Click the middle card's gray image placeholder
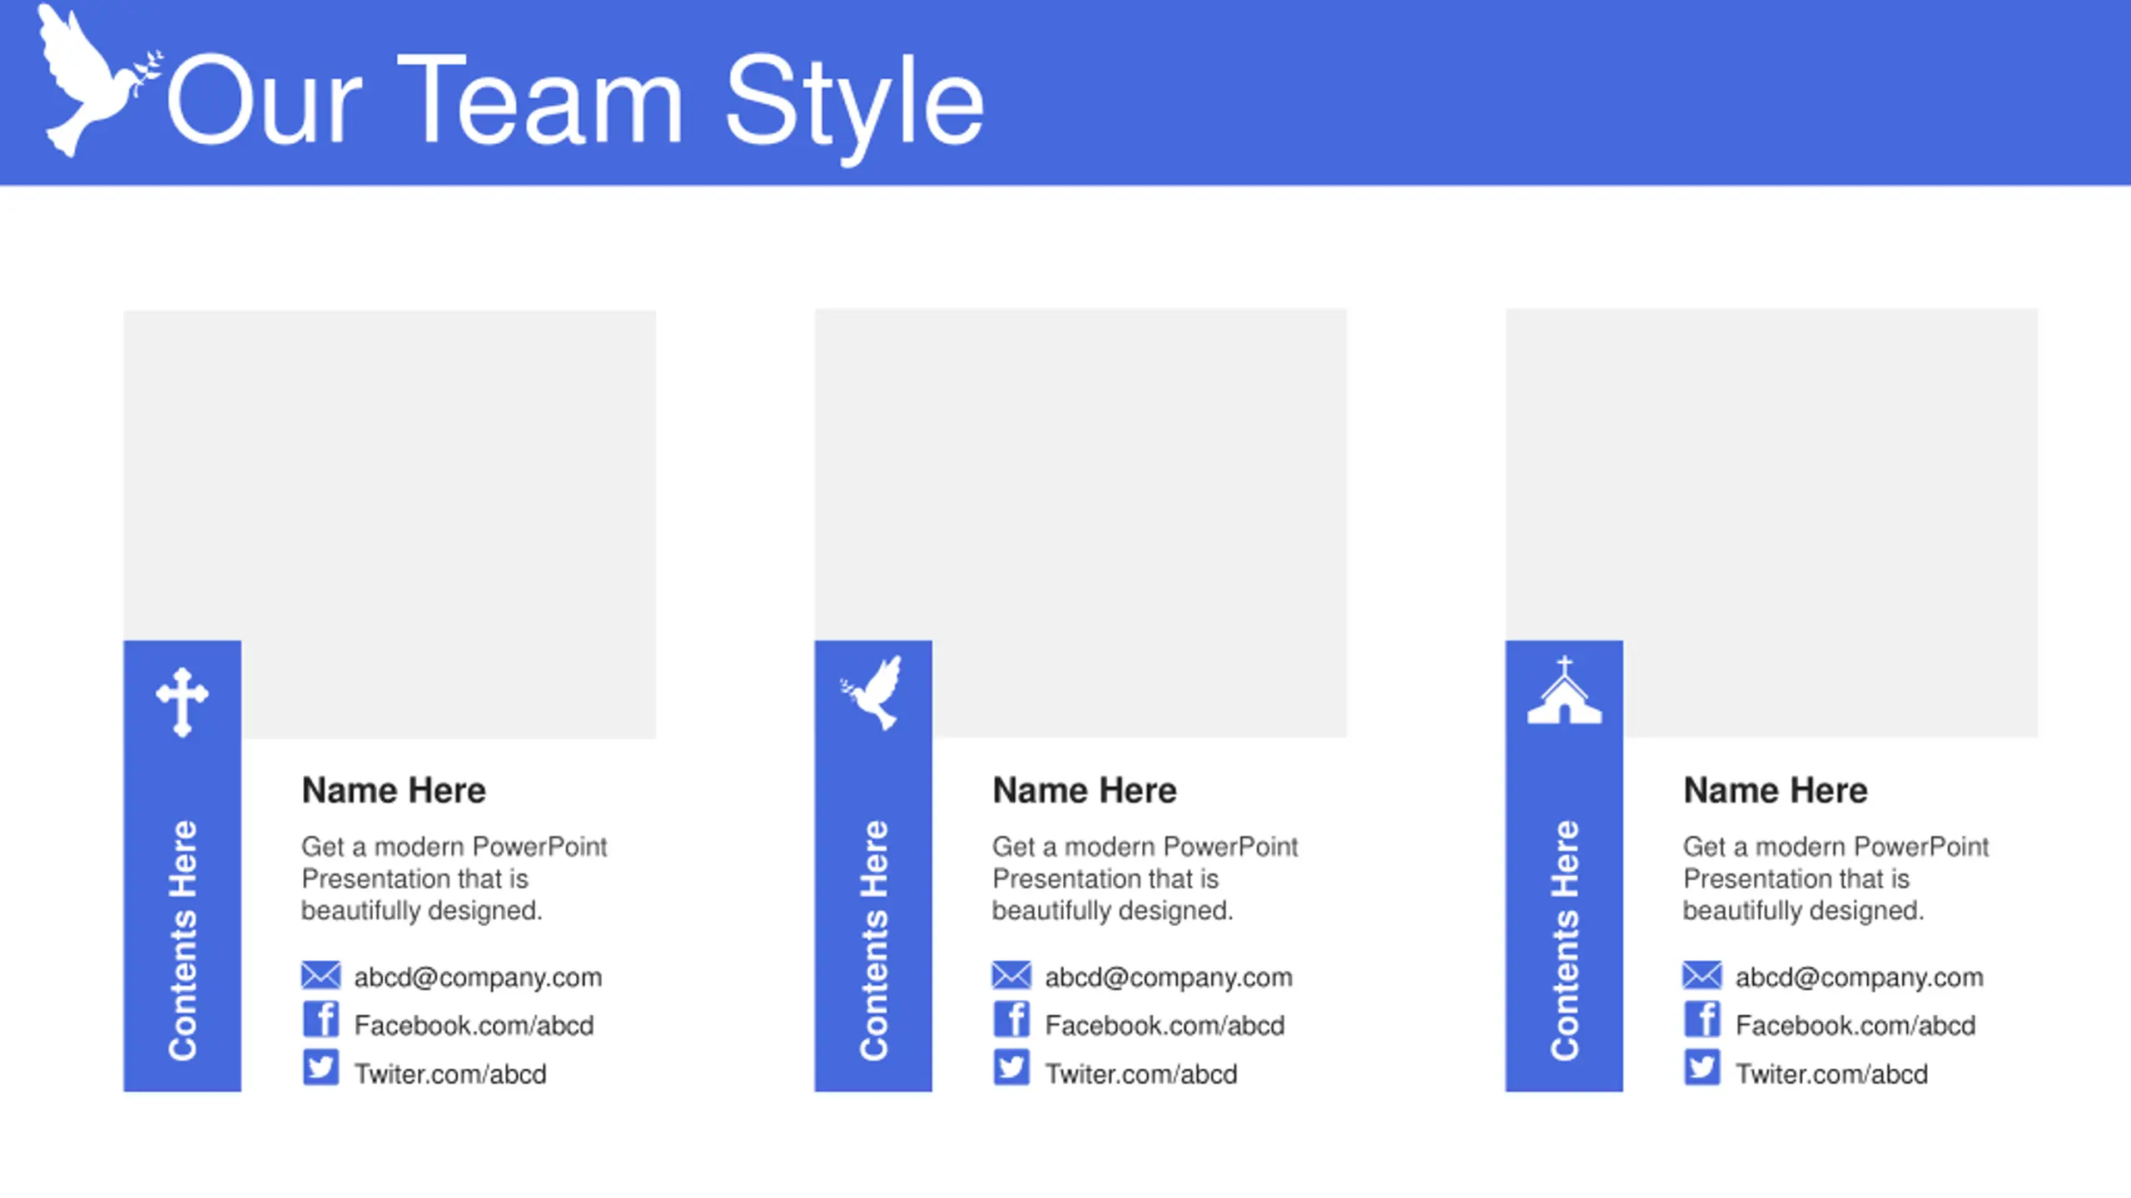 (1080, 522)
